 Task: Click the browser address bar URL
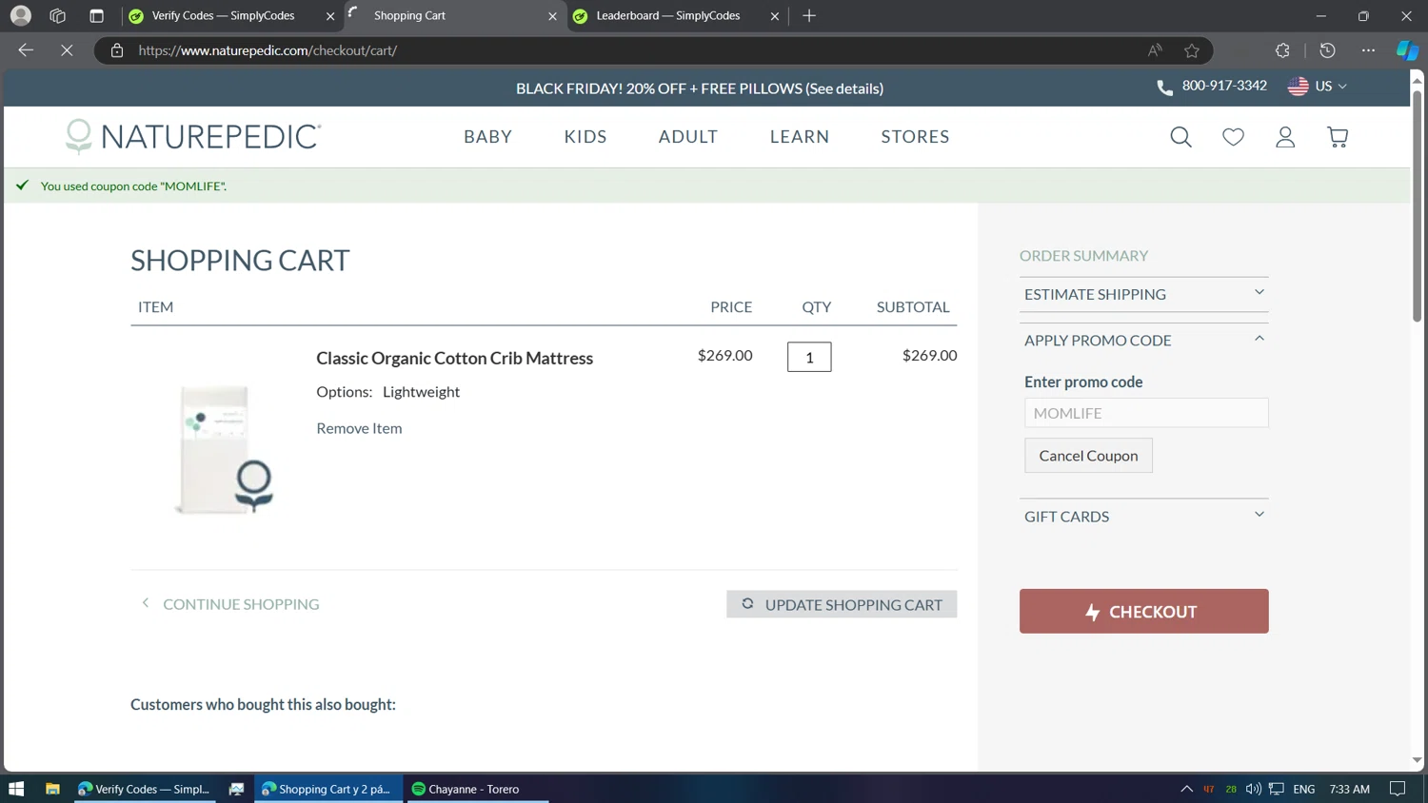click(268, 50)
